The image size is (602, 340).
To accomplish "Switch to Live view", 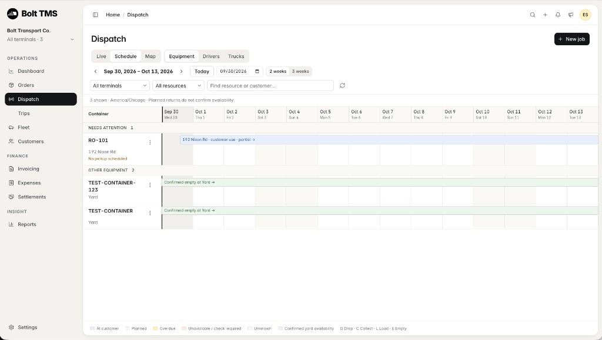I will click(x=101, y=56).
